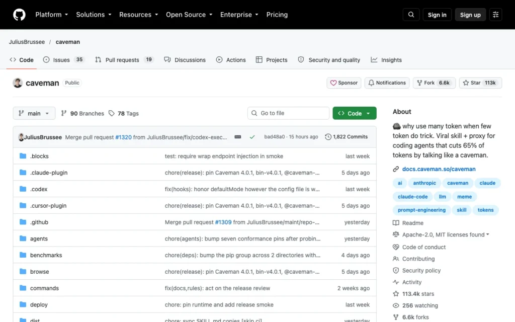Click the star icon beside 113.4k stars
The width and height of the screenshot is (515, 322).
(396, 294)
